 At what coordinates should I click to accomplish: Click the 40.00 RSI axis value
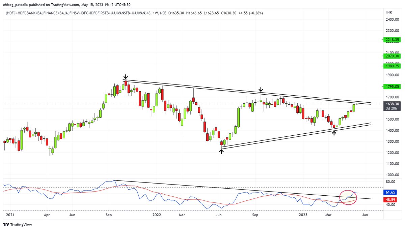coord(391,205)
